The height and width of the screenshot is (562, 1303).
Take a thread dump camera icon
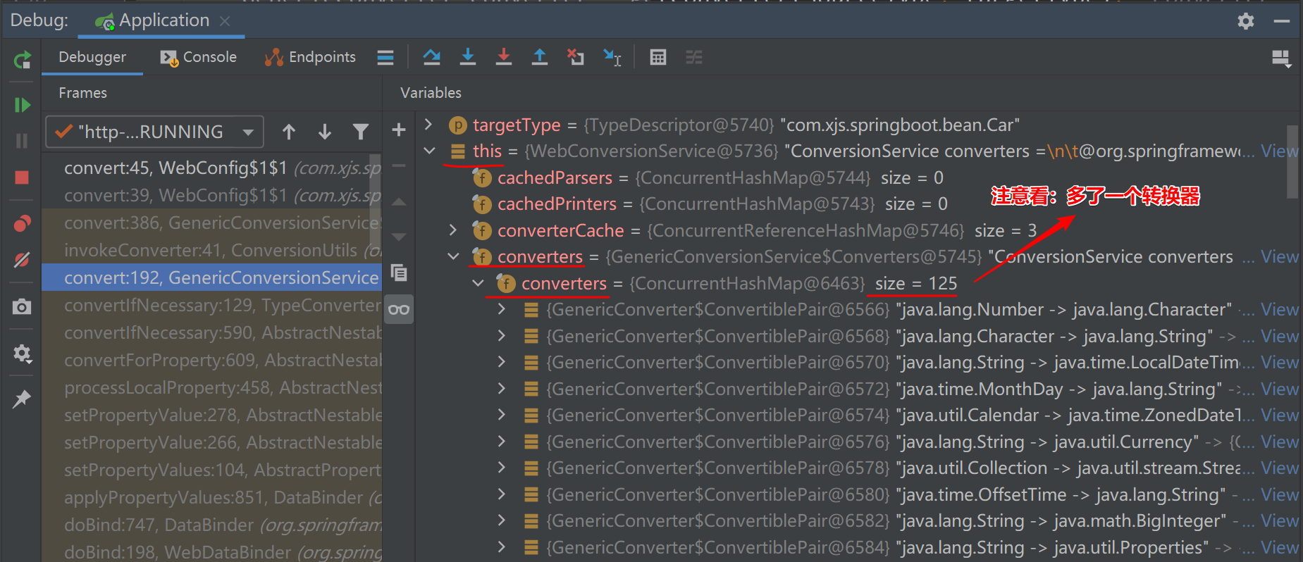pyautogui.click(x=22, y=306)
